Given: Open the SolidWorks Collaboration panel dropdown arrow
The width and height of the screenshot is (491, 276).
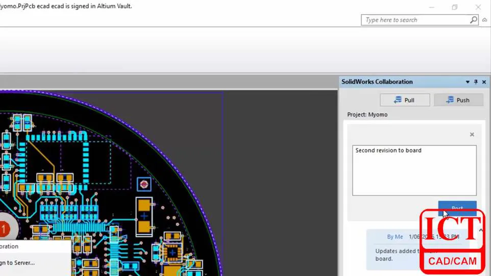Looking at the screenshot, I should click(468, 82).
